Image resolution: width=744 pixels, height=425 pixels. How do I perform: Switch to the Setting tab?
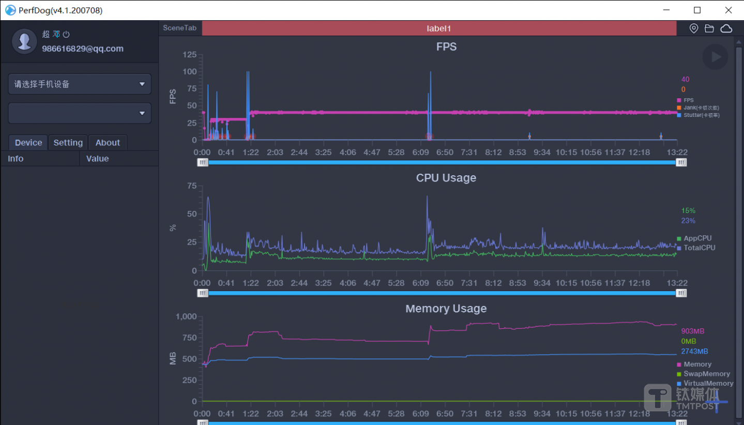[x=68, y=143]
